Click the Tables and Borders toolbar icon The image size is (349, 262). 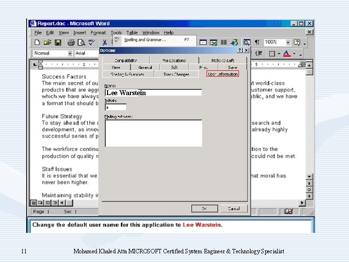click(203, 42)
